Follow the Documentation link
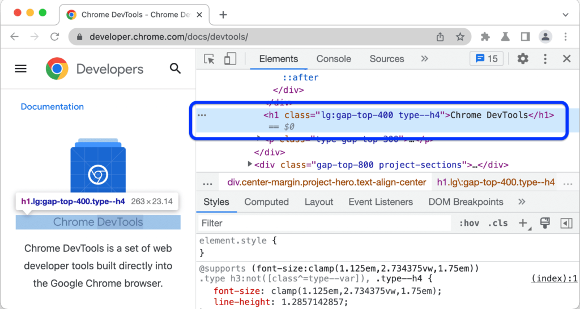Screen dimensions: 580x309 tap(52, 107)
